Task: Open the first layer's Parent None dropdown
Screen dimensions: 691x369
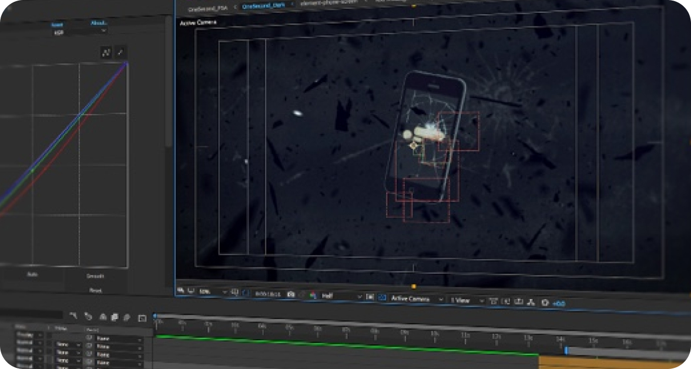Action: [119, 338]
